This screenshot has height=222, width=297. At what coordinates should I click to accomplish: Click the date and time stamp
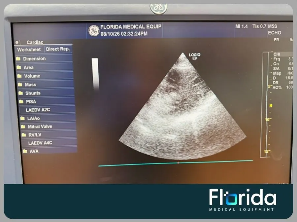pyautogui.click(x=124, y=34)
